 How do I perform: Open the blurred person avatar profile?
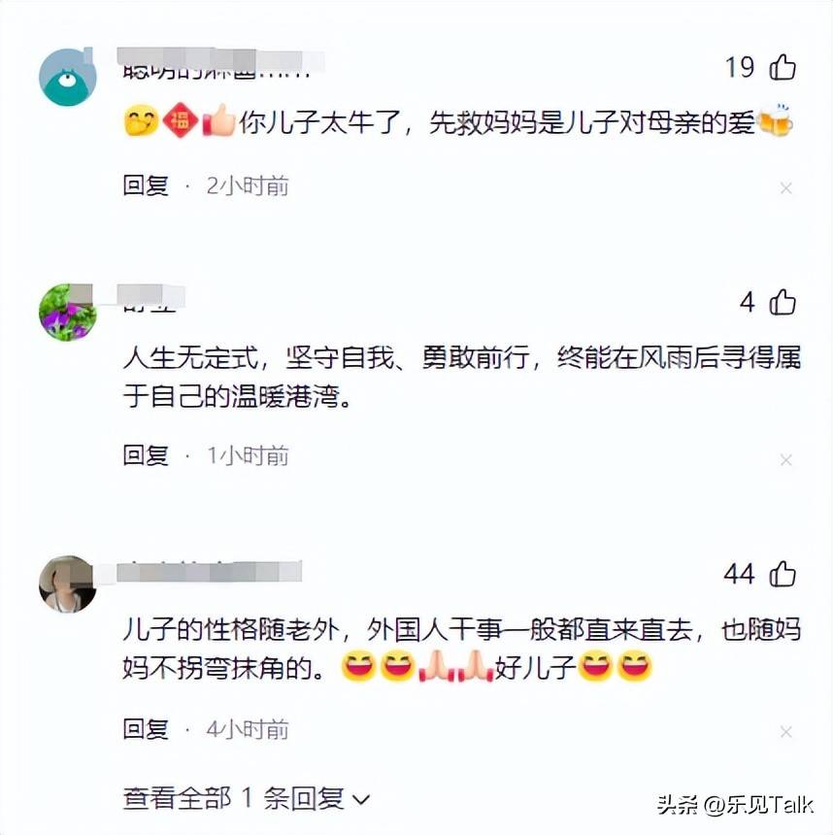click(x=68, y=584)
